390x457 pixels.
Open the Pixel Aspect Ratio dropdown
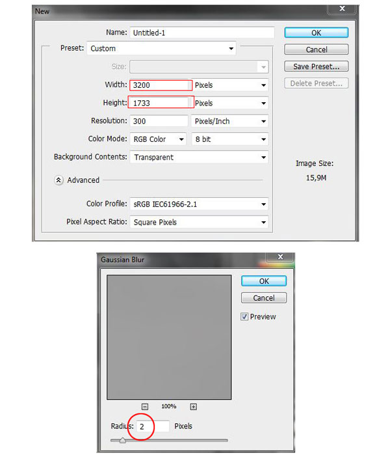[199, 222]
